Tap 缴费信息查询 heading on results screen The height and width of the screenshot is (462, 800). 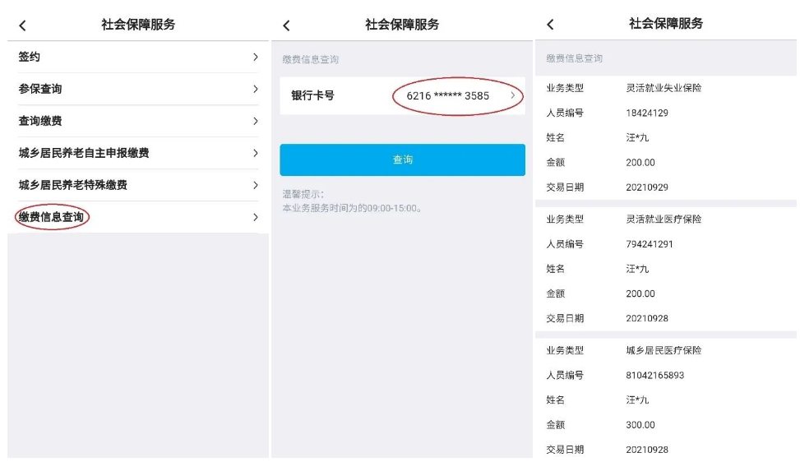click(x=575, y=58)
